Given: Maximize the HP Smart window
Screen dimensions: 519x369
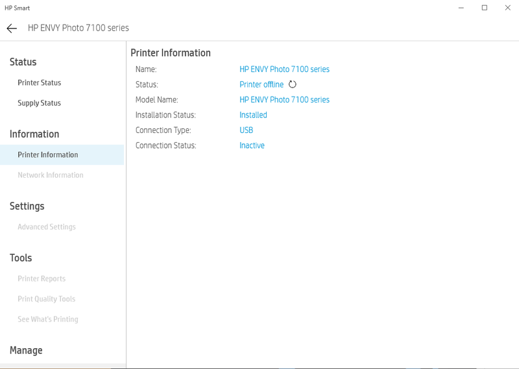Looking at the screenshot, I should coord(484,8).
